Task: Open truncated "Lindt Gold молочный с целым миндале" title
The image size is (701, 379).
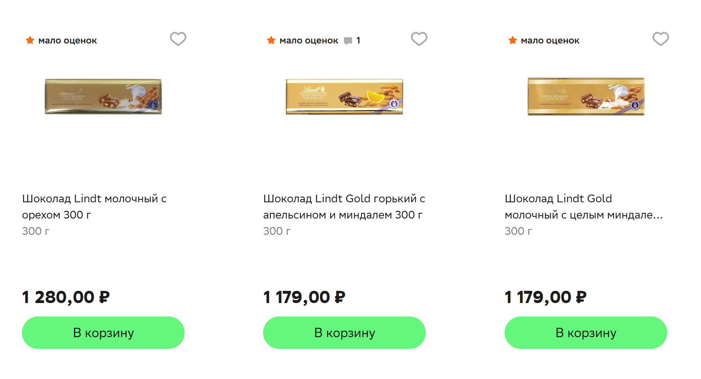Action: point(583,206)
